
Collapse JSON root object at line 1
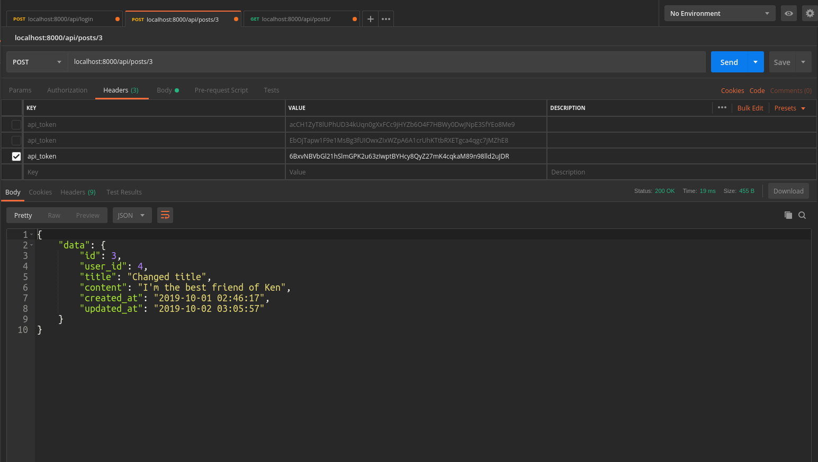click(32, 235)
